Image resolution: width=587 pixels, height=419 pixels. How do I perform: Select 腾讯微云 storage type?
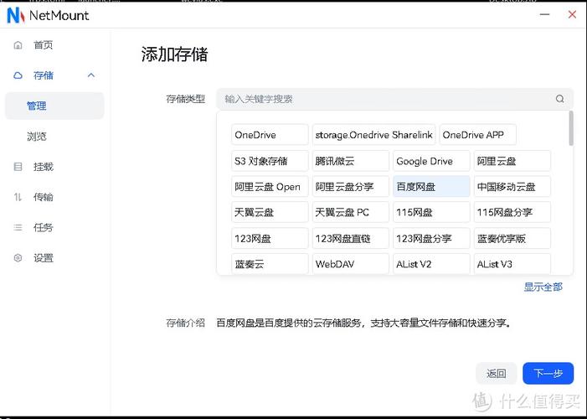(x=351, y=161)
